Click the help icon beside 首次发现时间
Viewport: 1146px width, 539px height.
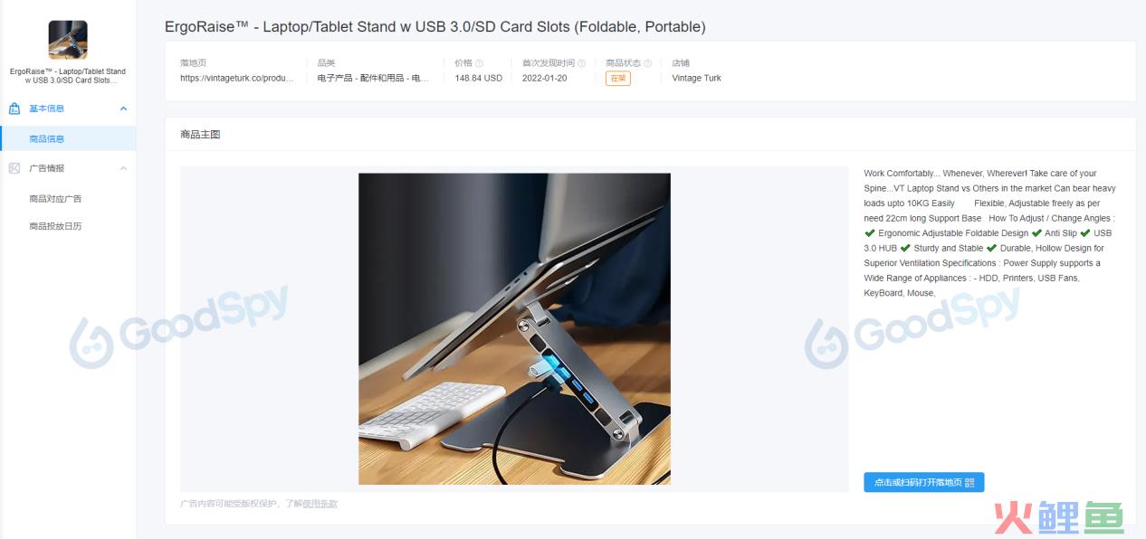(581, 63)
